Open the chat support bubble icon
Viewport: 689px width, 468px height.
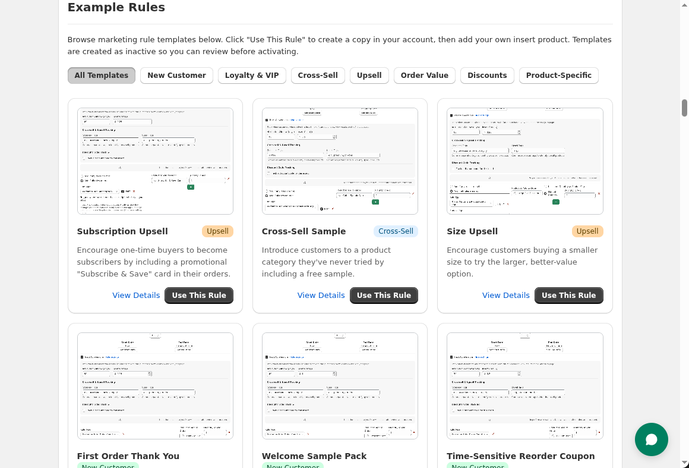pos(651,439)
